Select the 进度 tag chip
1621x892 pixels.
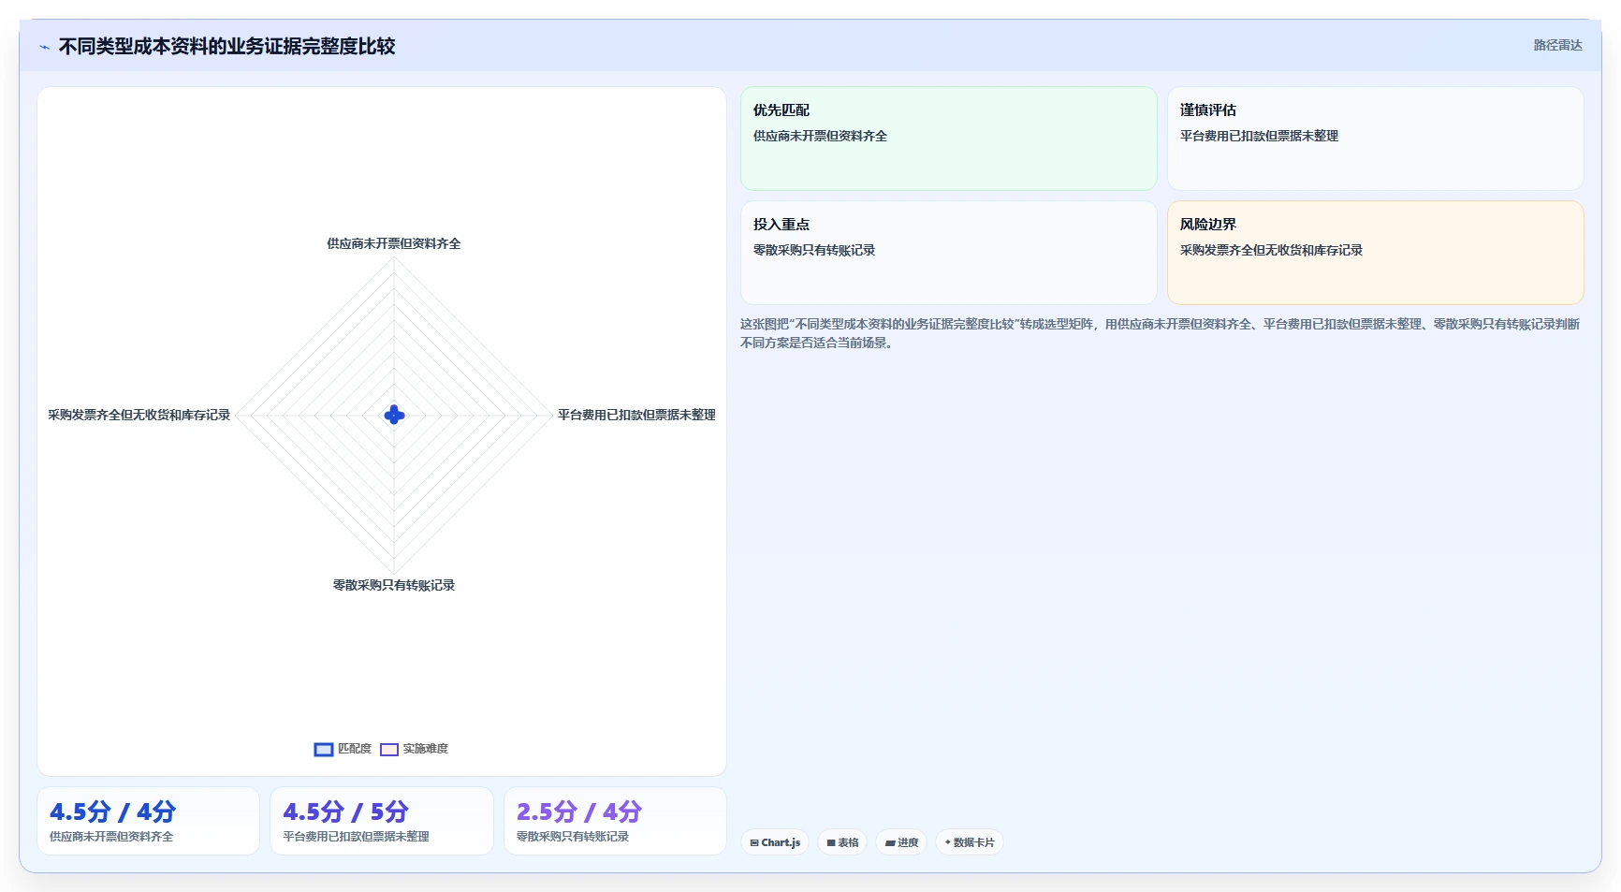[x=902, y=842]
